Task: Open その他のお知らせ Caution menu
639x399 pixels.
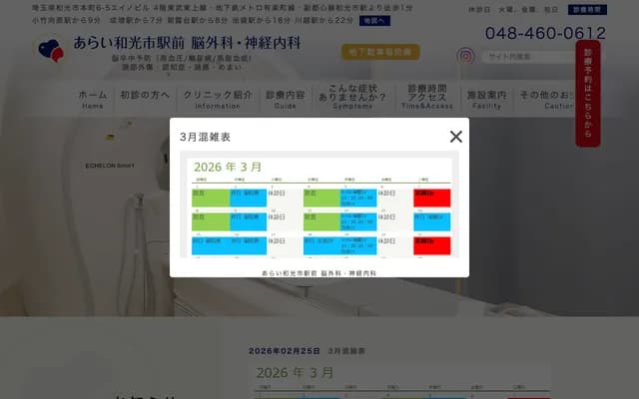Action: (546, 100)
